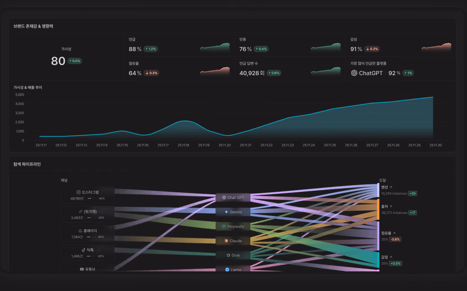Click the 도달 column header
This screenshot has height=291, width=467.
click(x=383, y=180)
